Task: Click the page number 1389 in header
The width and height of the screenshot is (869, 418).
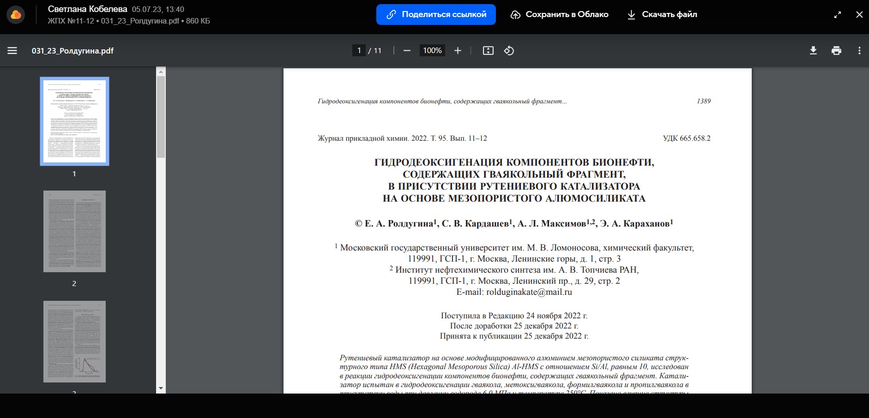Action: (x=704, y=101)
